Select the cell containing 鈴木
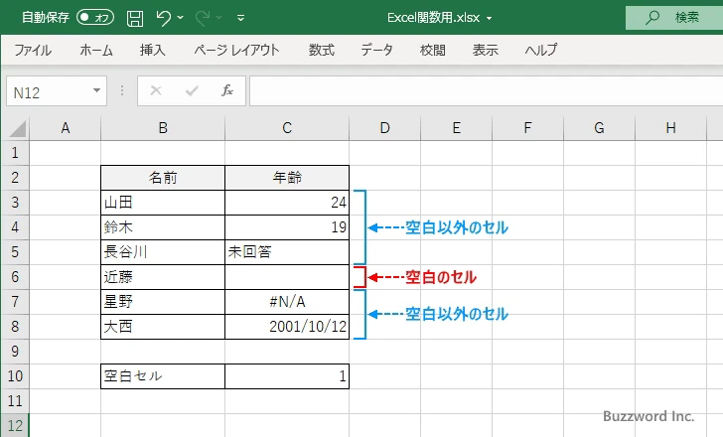Image resolution: width=723 pixels, height=437 pixels. click(163, 227)
